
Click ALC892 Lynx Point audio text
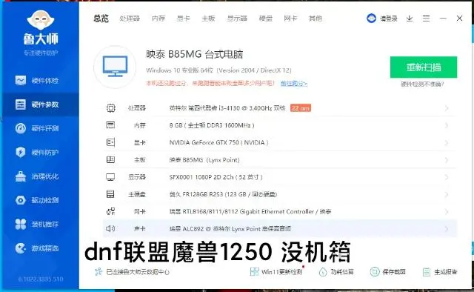click(x=230, y=229)
